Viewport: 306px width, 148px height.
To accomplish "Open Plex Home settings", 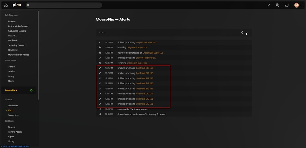I will coord(13,50).
